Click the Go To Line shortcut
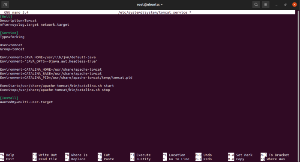This screenshot has width=300, height=162. pyautogui.click(x=176, y=159)
